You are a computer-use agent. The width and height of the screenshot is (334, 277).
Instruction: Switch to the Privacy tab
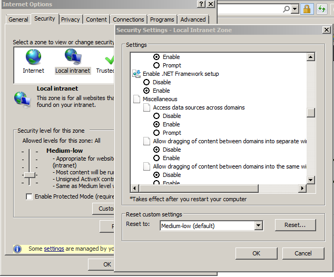[70, 19]
